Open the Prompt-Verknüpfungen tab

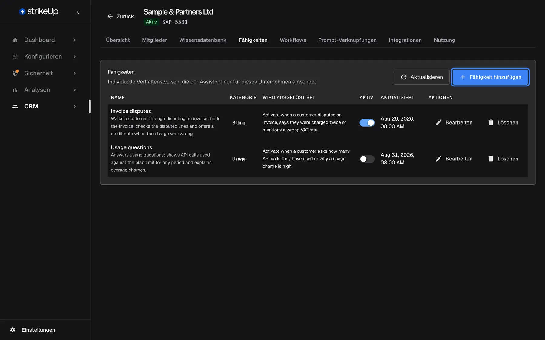(347, 40)
